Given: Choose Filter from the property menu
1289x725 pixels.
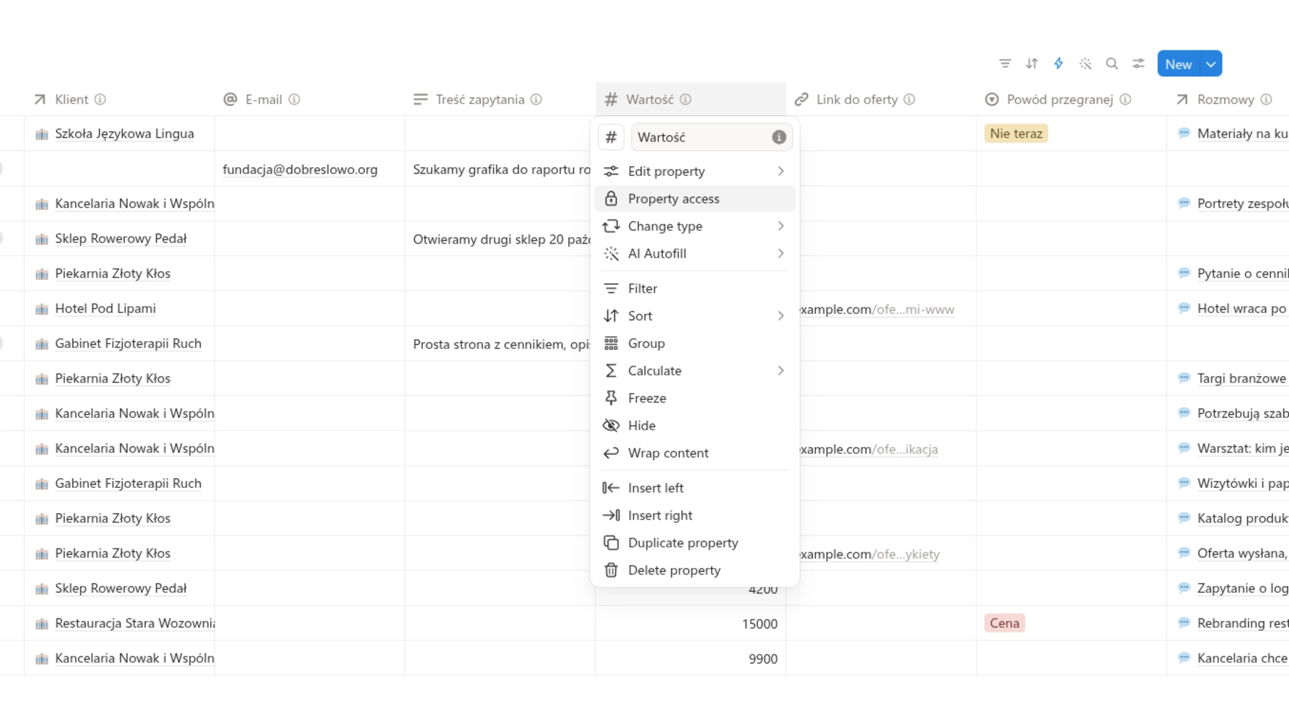Looking at the screenshot, I should coord(695,288).
